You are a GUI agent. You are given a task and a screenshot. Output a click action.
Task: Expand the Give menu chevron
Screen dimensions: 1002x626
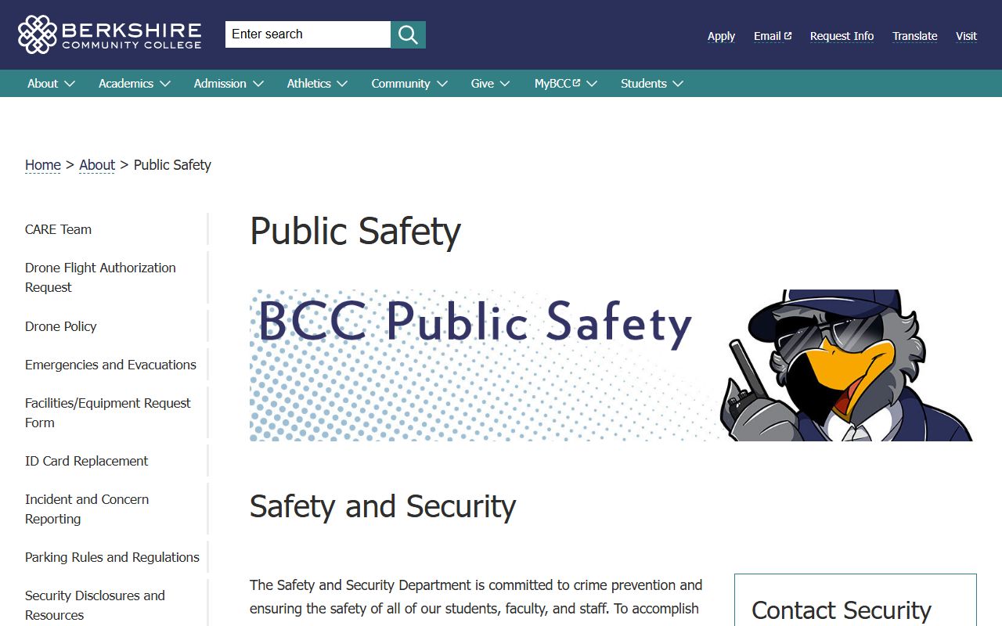click(x=505, y=84)
